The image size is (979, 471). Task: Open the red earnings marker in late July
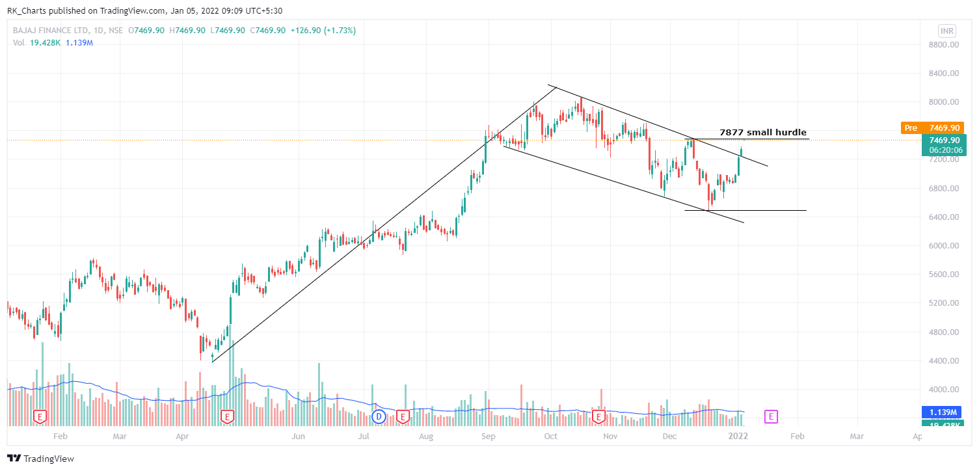pyautogui.click(x=403, y=416)
